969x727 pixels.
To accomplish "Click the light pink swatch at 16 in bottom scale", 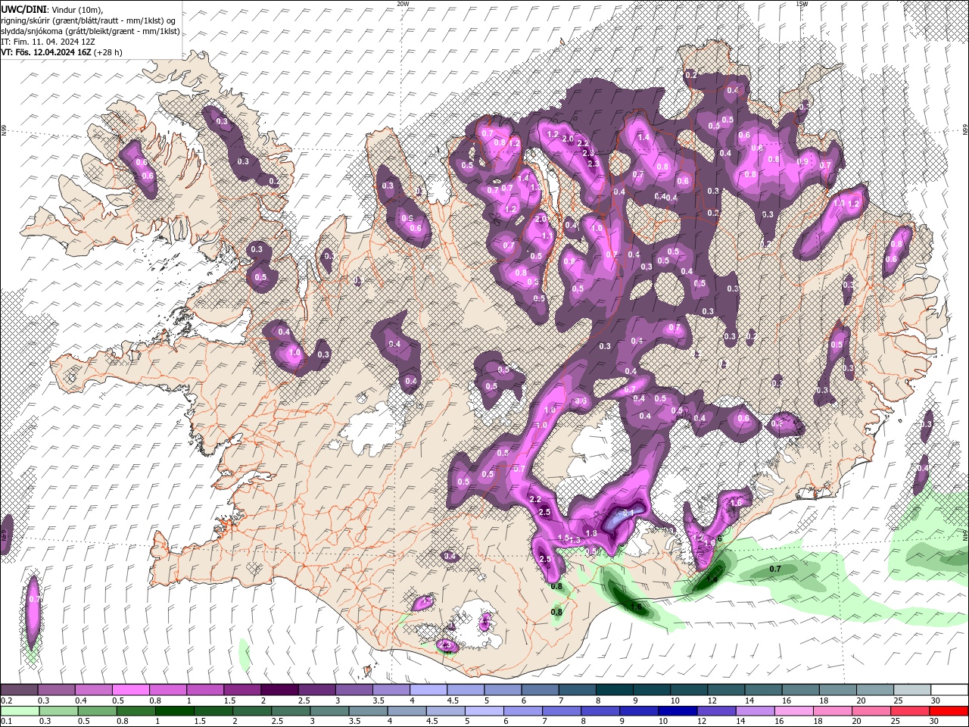I will (x=795, y=710).
